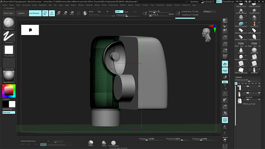Select the TrimAdaptive brush at the bottom shelf
The width and height of the screenshot is (265, 149).
click(x=113, y=143)
